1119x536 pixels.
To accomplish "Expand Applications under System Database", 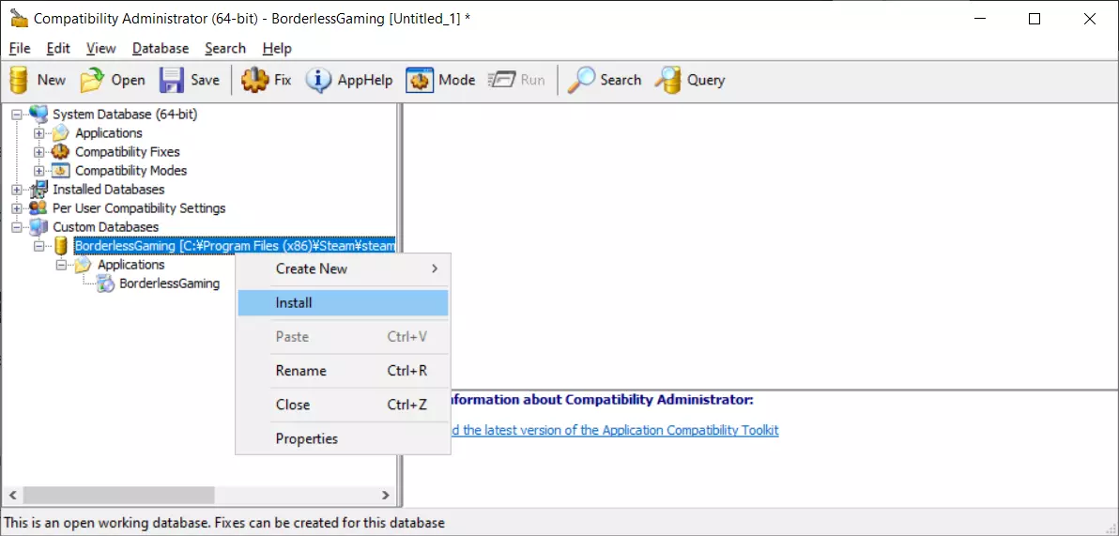I will (x=38, y=133).
